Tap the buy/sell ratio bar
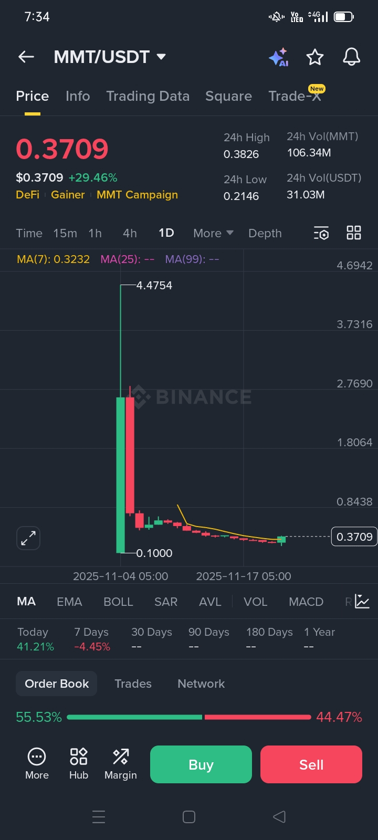Screen dimensions: 378x840 point(189,717)
